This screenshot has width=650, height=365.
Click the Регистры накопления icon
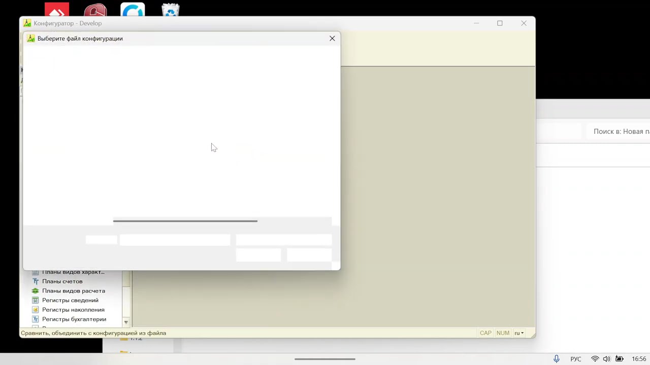pos(35,310)
